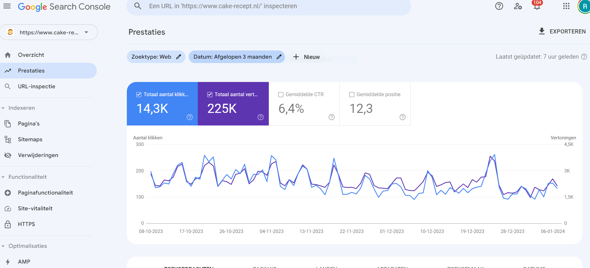Click the Pagina's pages icon
The image size is (590, 268).
(8, 124)
